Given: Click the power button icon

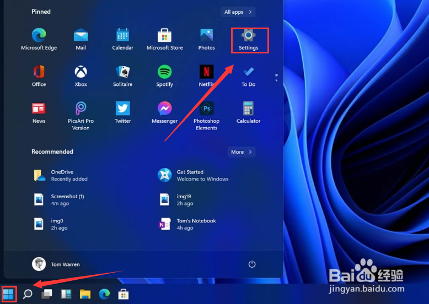Looking at the screenshot, I should tap(251, 264).
